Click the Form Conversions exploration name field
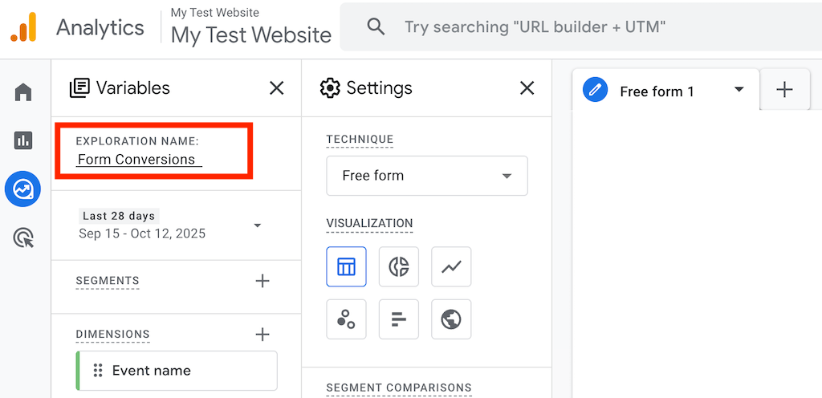This screenshot has width=822, height=398. coord(139,160)
